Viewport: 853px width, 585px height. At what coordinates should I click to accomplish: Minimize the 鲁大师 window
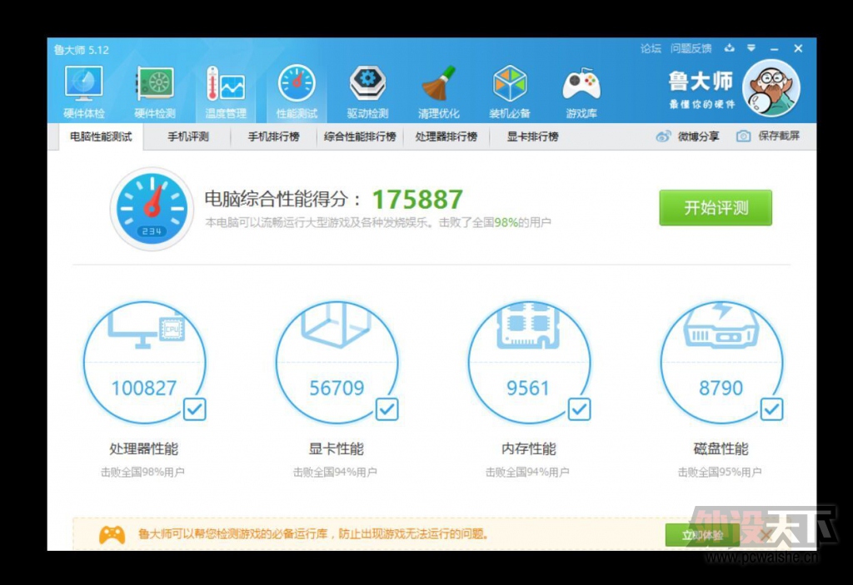click(x=774, y=49)
